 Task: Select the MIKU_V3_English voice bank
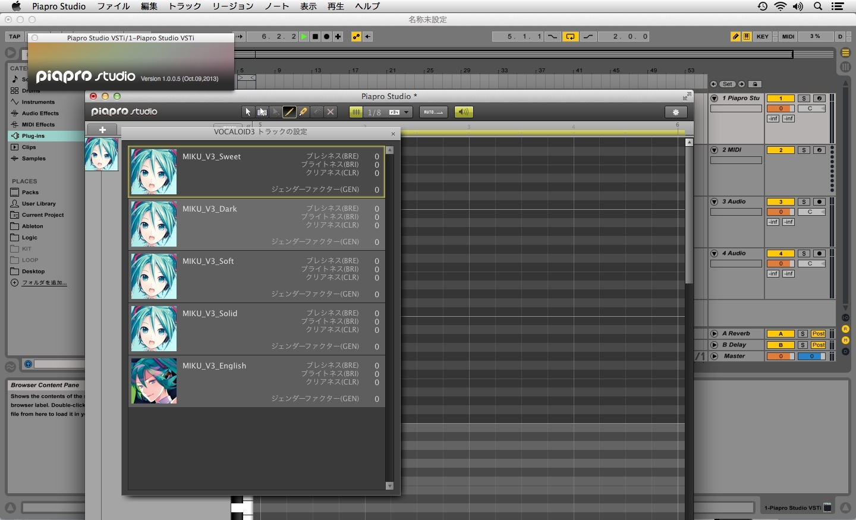[257, 381]
